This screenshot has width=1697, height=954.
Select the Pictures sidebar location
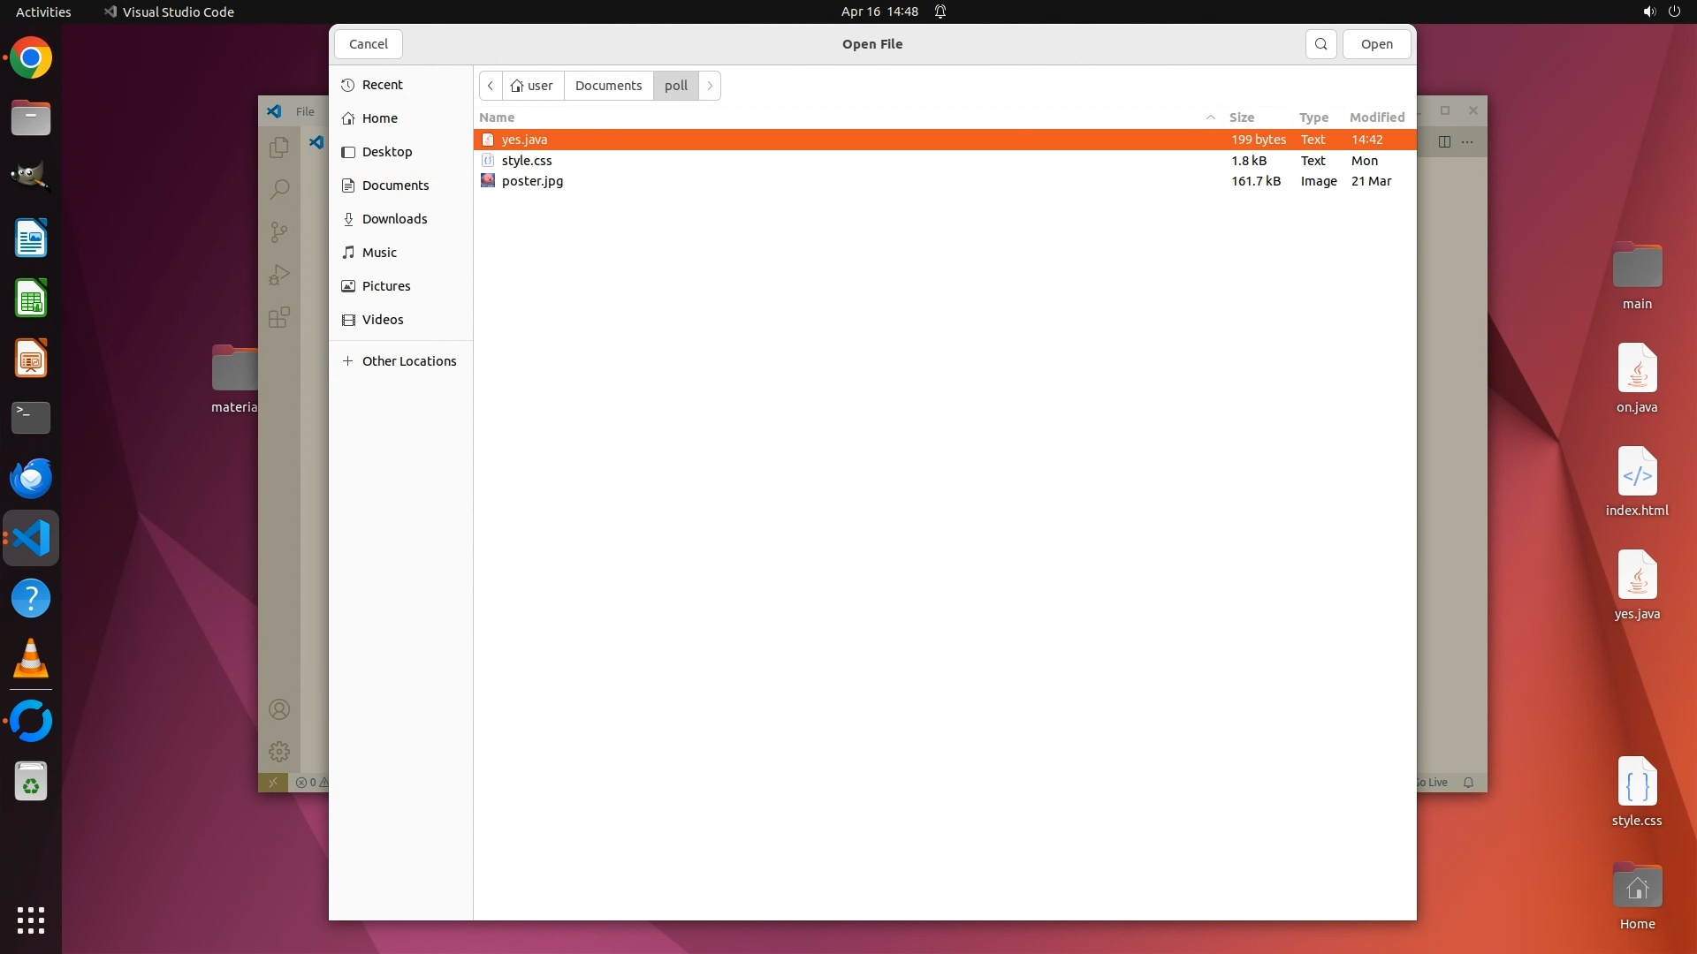tap(386, 286)
